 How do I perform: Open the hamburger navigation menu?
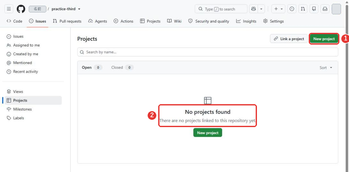(x=9, y=9)
